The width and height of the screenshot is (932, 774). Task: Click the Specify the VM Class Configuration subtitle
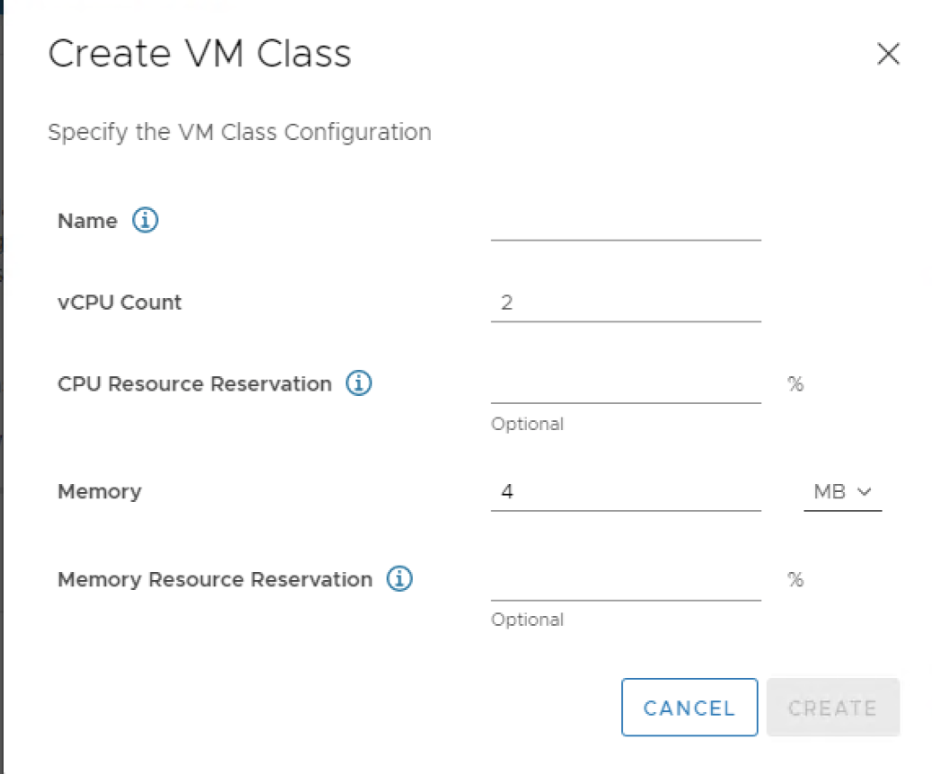[x=239, y=132]
